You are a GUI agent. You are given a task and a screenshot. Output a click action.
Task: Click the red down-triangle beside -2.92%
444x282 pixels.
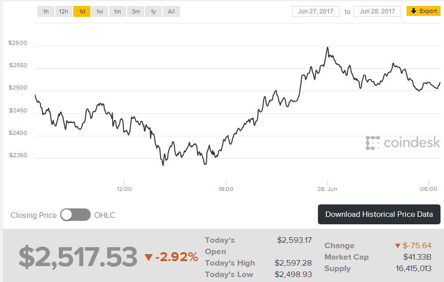coord(148,257)
